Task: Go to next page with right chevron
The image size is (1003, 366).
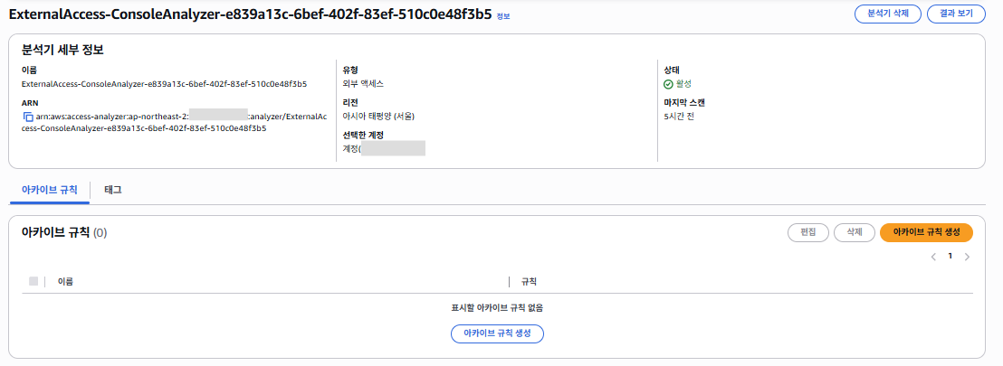Action: [967, 257]
